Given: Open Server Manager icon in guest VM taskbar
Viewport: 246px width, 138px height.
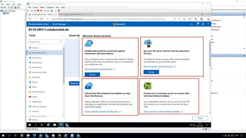Looking at the screenshot, I should [x=67, y=125].
